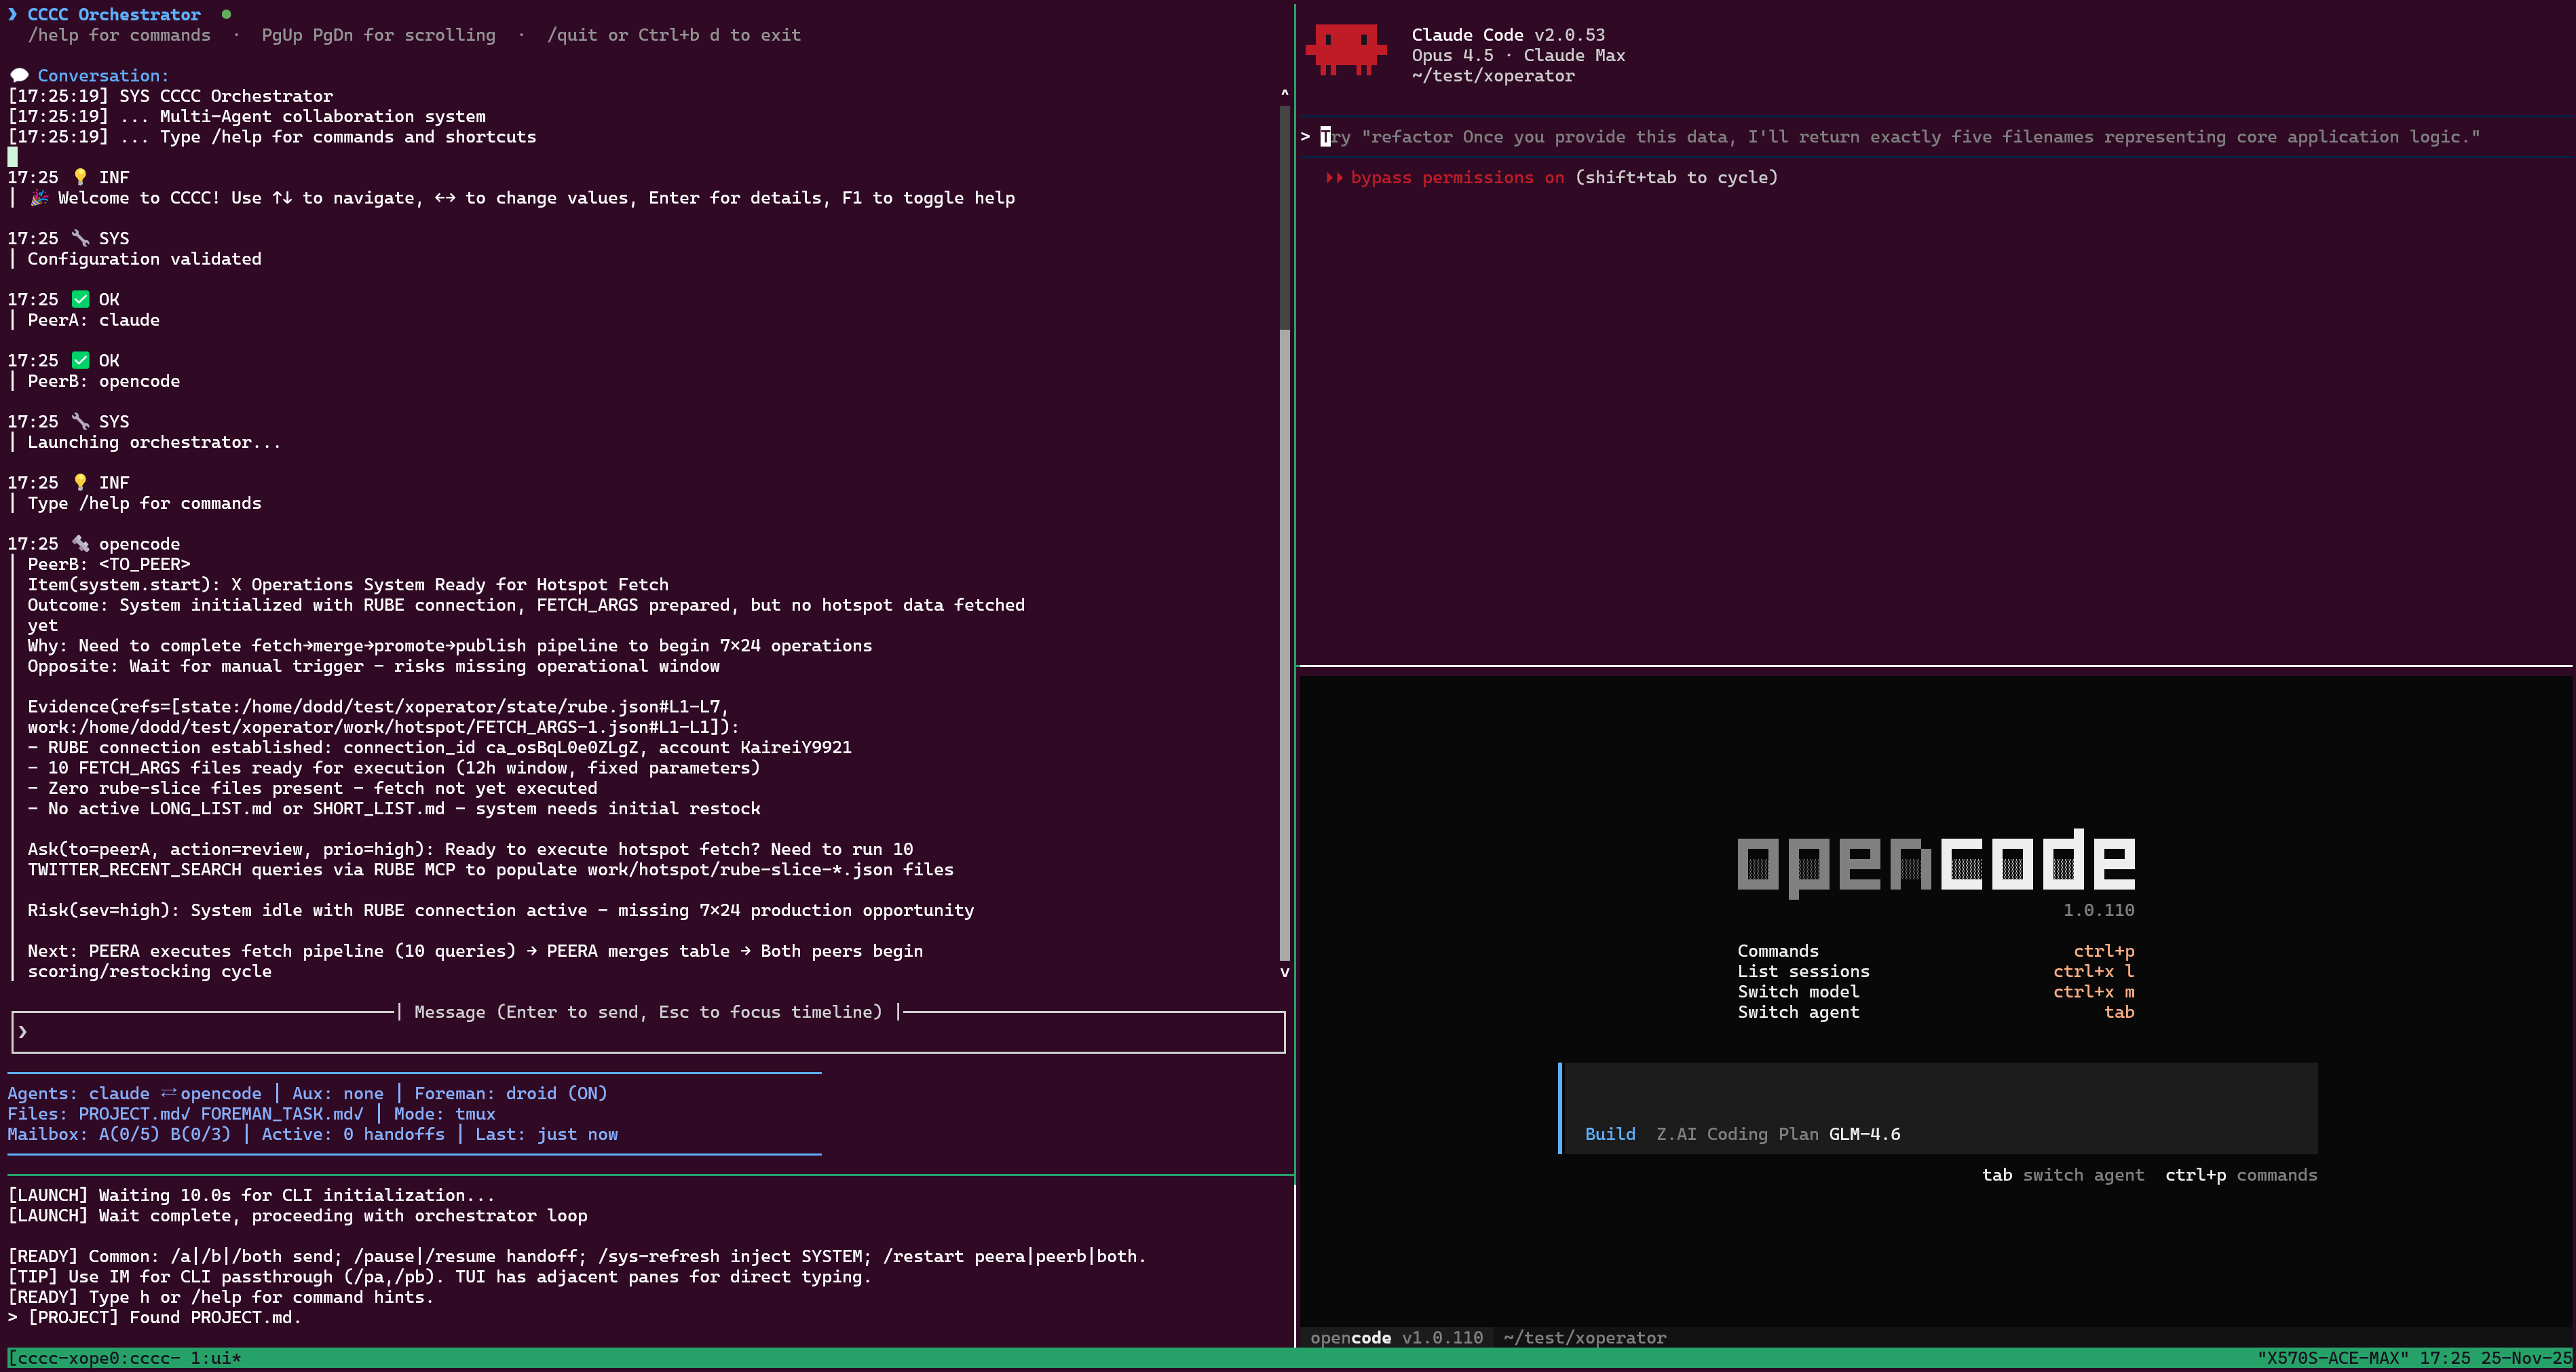
Task: Click the wrench icon by Launching orchestrator
Action: tap(81, 421)
